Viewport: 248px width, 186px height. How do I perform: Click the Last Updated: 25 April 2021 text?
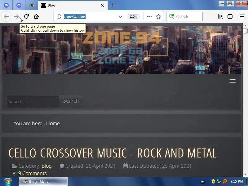(x=160, y=166)
